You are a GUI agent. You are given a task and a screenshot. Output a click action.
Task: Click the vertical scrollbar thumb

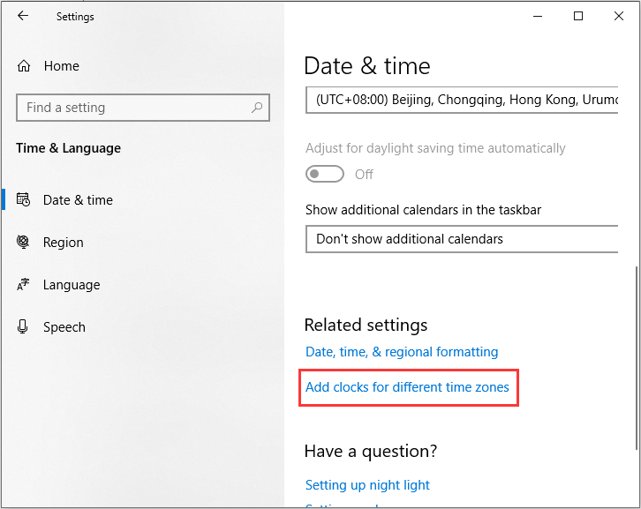pyautogui.click(x=636, y=358)
